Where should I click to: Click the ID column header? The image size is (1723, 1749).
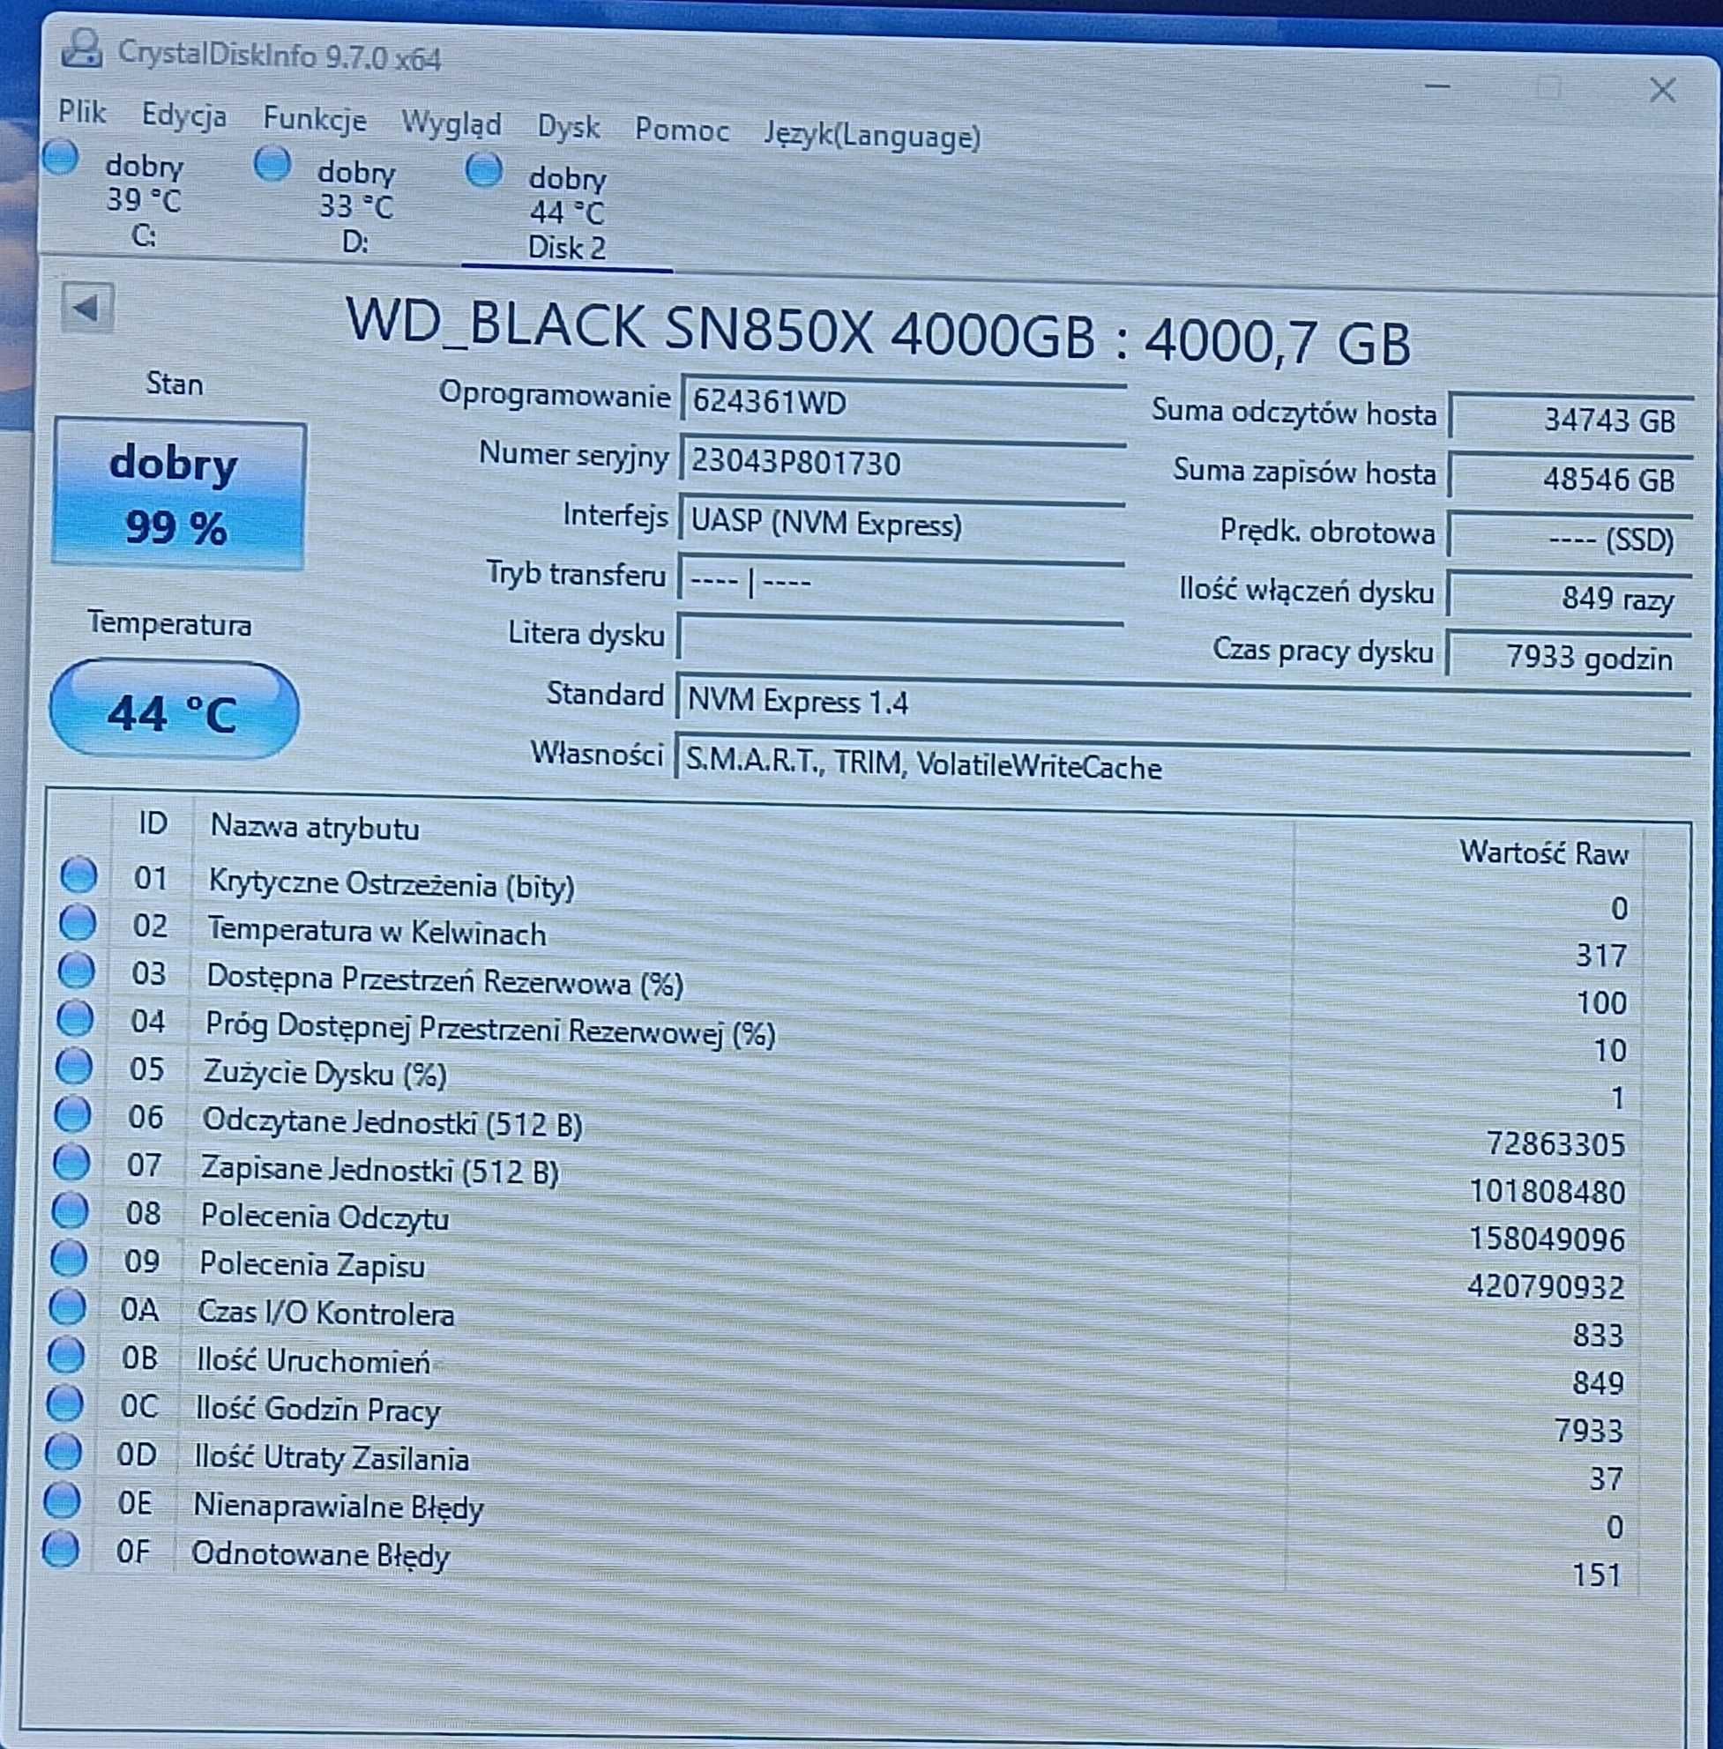point(153,822)
